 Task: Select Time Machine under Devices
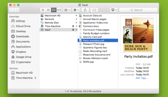click(22, 78)
